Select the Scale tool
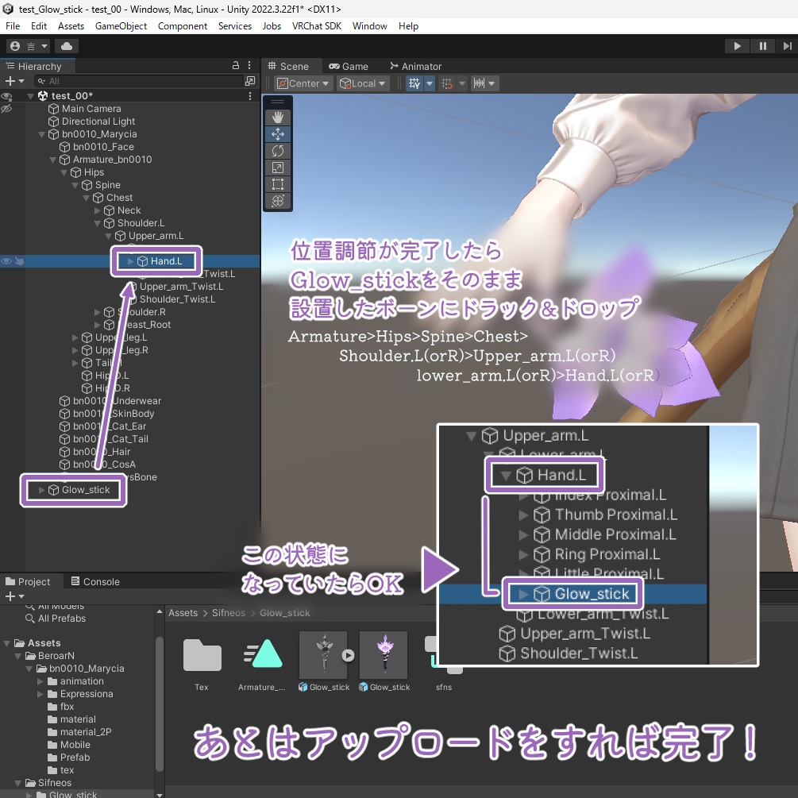Screen dimensions: 798x798 (277, 168)
